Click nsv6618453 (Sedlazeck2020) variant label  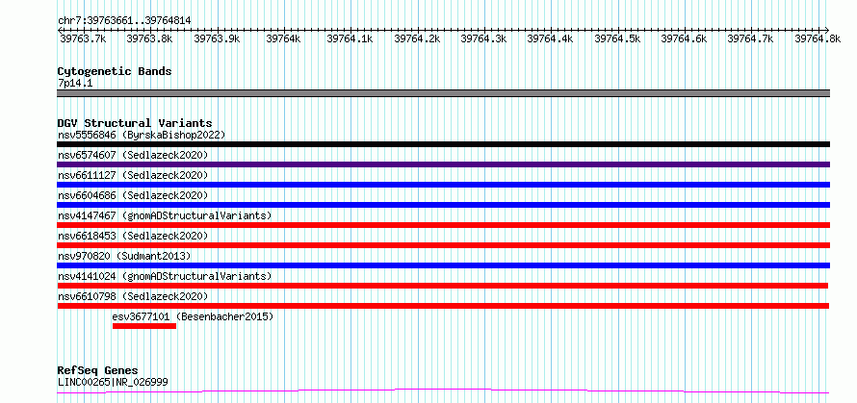click(x=133, y=236)
